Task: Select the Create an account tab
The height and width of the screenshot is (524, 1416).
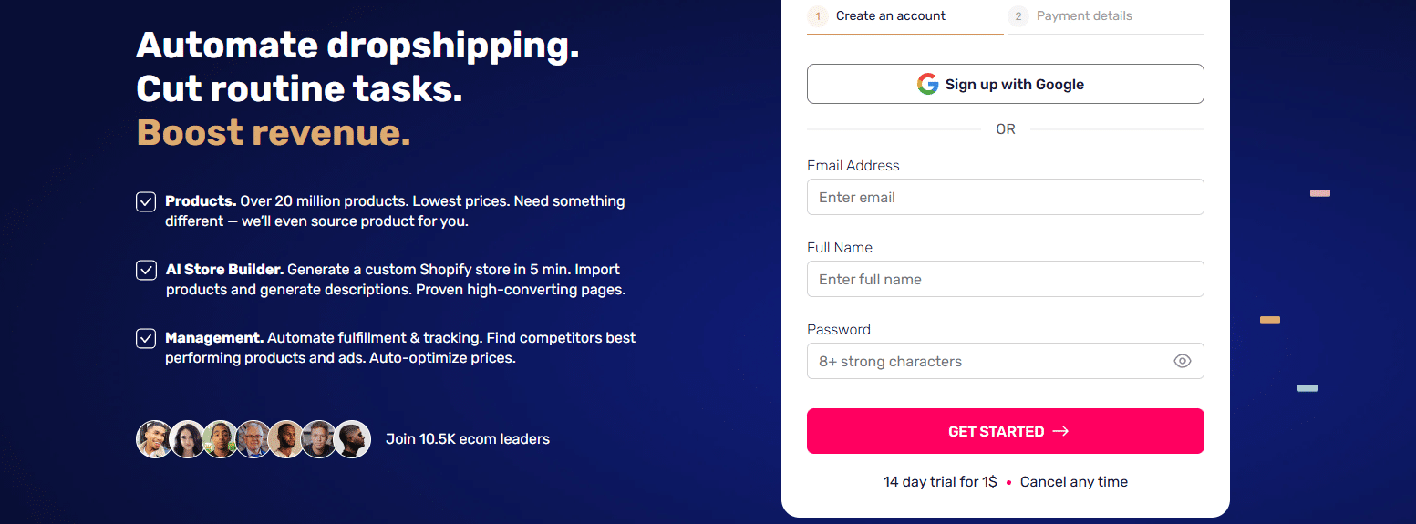Action: (x=890, y=16)
